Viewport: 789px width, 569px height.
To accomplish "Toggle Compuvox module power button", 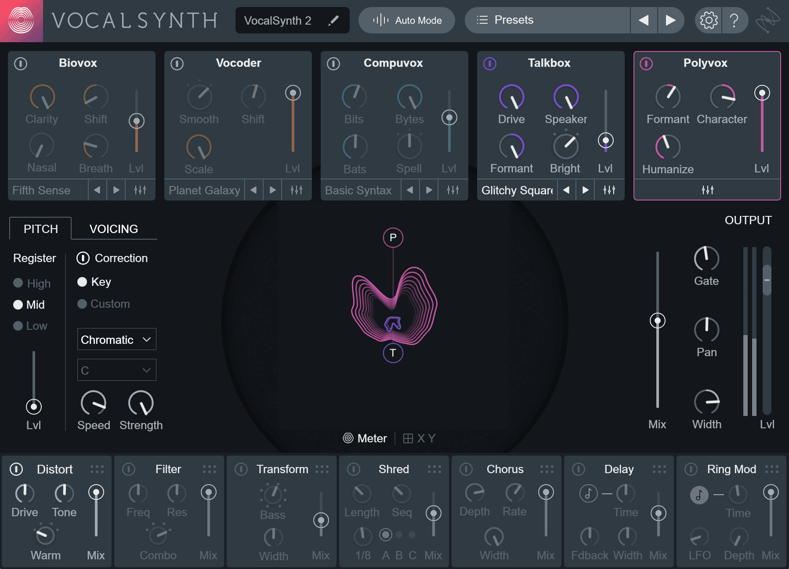I will pyautogui.click(x=333, y=64).
